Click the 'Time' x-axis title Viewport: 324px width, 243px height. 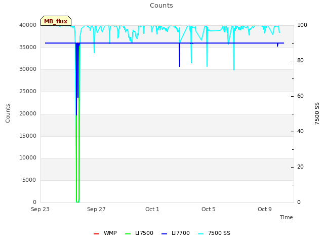click(287, 217)
